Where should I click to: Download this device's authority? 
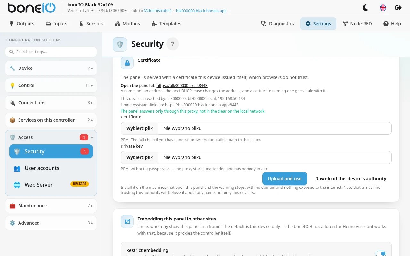coord(351,179)
